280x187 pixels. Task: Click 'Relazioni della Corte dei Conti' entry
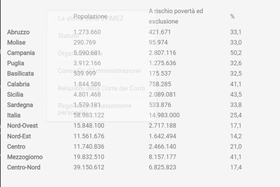coord(101,88)
